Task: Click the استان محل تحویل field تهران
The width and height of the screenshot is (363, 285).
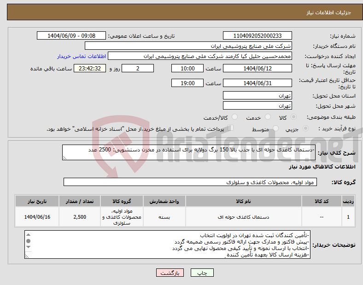Action: click(x=257, y=96)
